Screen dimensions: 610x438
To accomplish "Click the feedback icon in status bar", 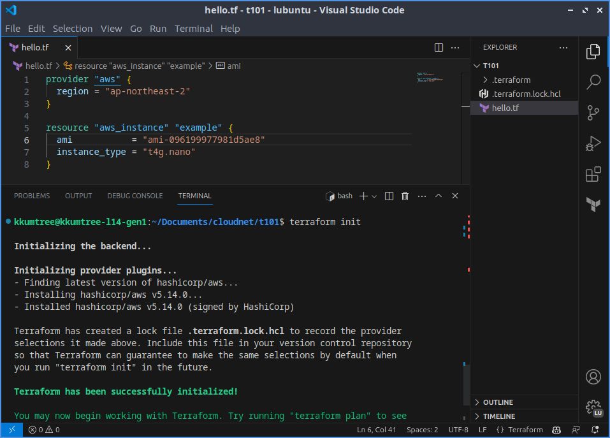I will tap(576, 430).
